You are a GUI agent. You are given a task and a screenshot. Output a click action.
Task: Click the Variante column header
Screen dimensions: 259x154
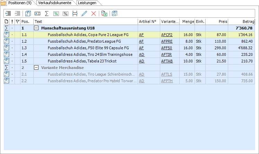[x=170, y=22]
